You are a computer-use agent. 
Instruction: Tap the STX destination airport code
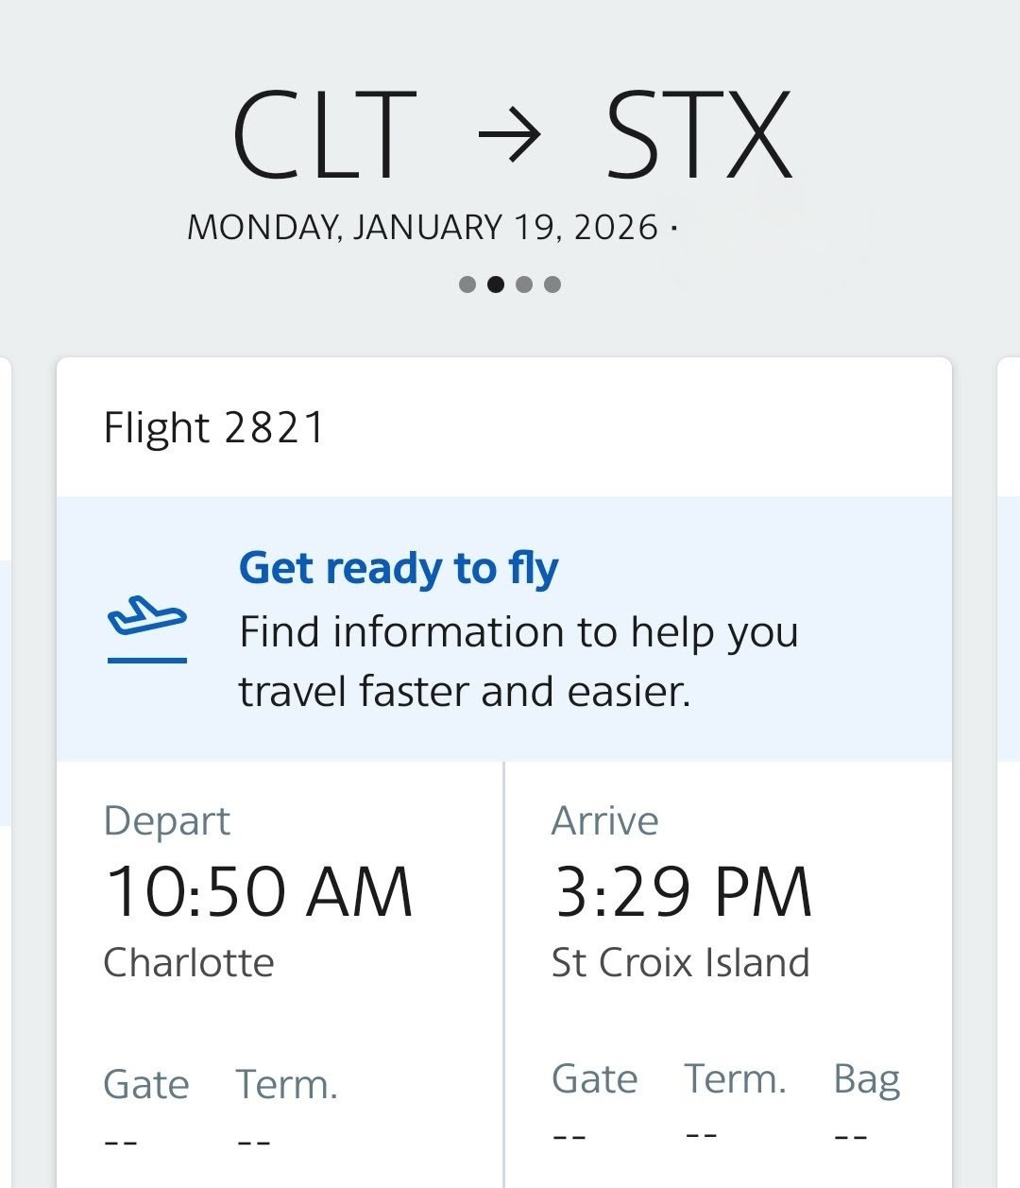pyautogui.click(x=698, y=135)
